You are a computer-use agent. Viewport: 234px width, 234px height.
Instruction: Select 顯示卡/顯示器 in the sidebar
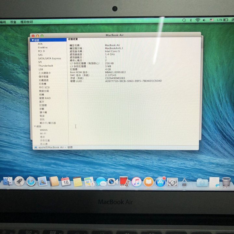pos(48,123)
